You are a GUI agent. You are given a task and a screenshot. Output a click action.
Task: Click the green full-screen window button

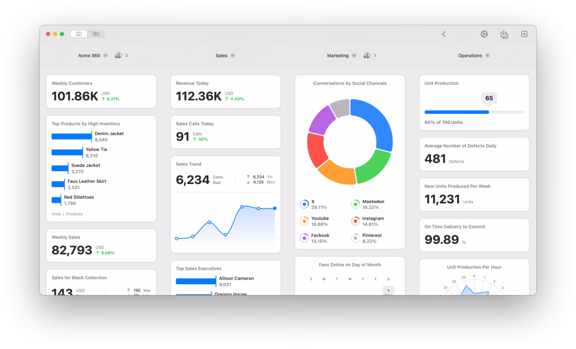click(62, 34)
